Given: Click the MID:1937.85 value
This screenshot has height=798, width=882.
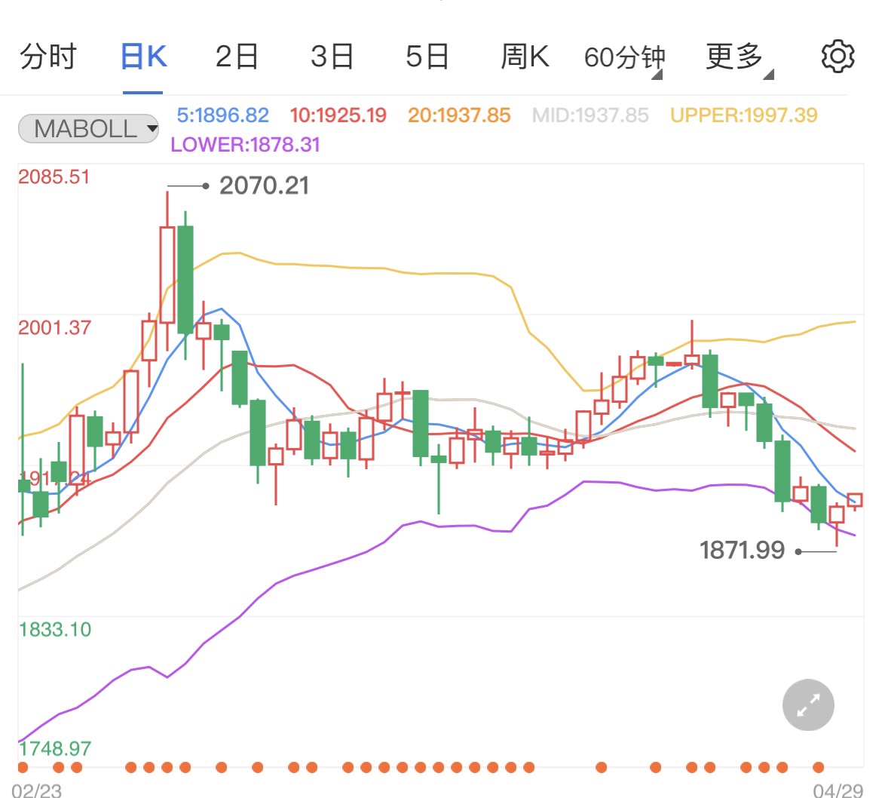Looking at the screenshot, I should [590, 115].
